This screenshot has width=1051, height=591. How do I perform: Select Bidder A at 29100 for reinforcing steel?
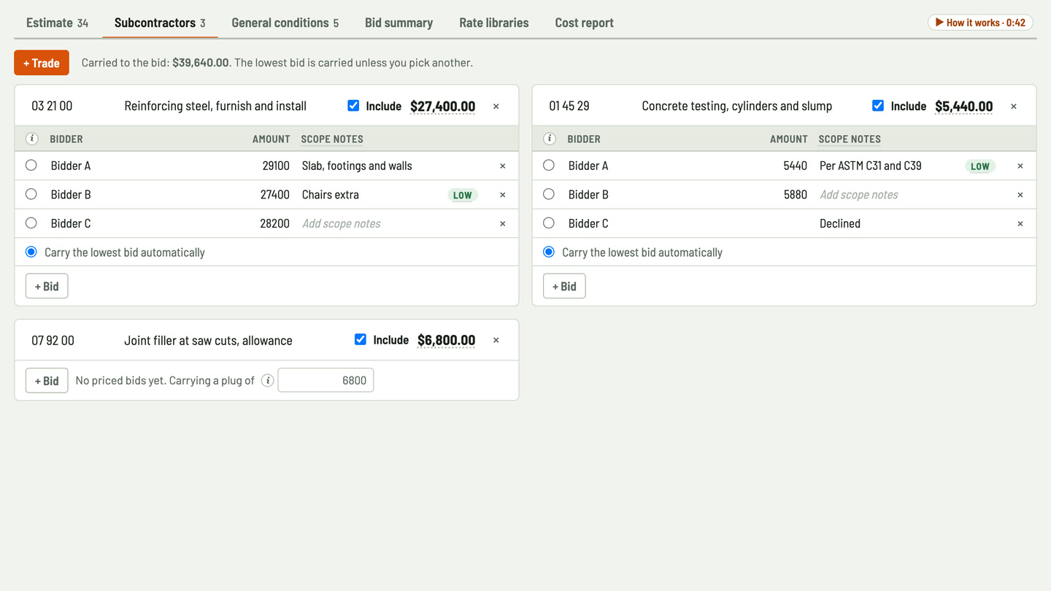(31, 165)
